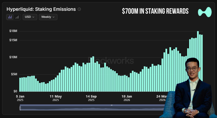
Task: Open the USD currency dropdown
Action: [x=30, y=17]
